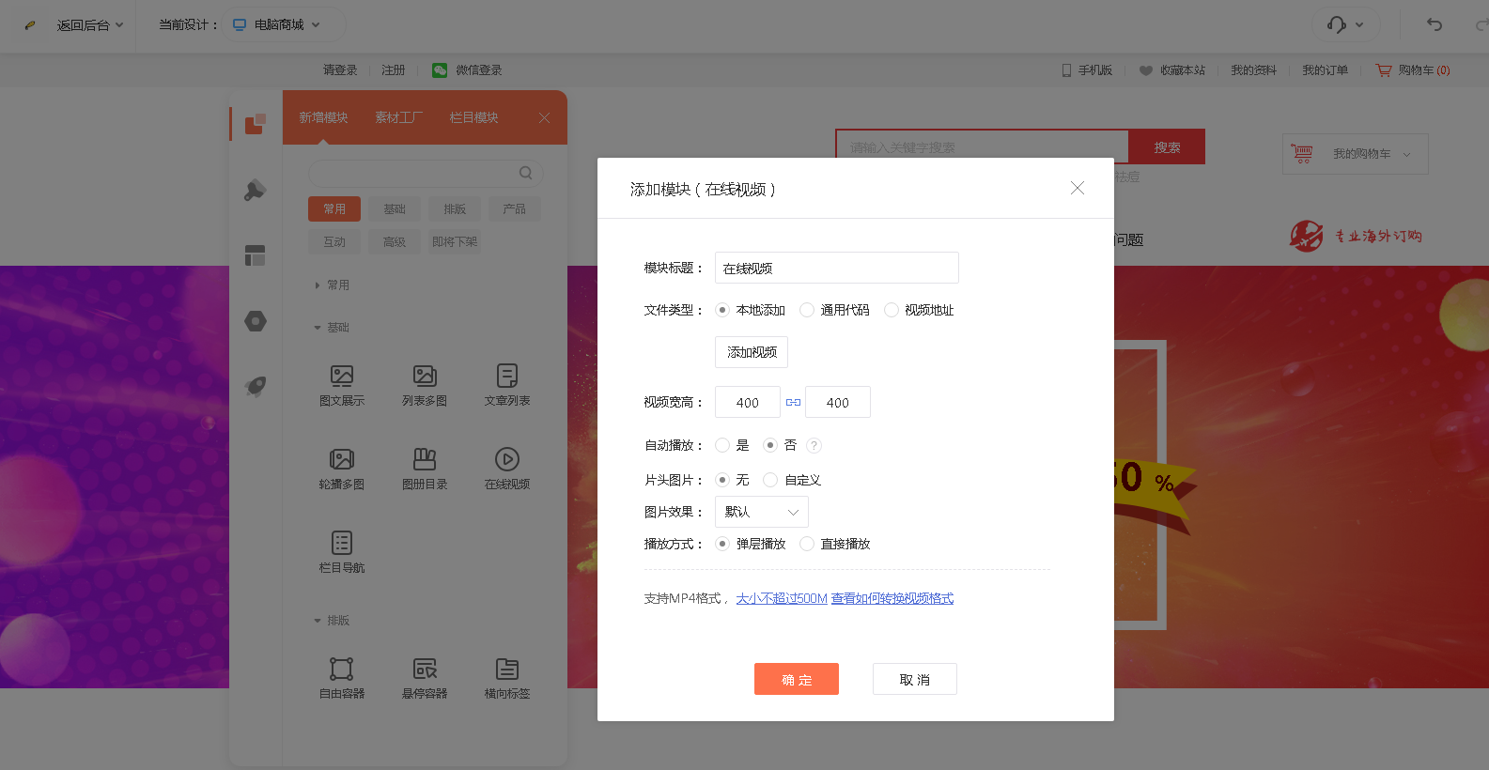Click the 模块标题 text field

tap(837, 268)
